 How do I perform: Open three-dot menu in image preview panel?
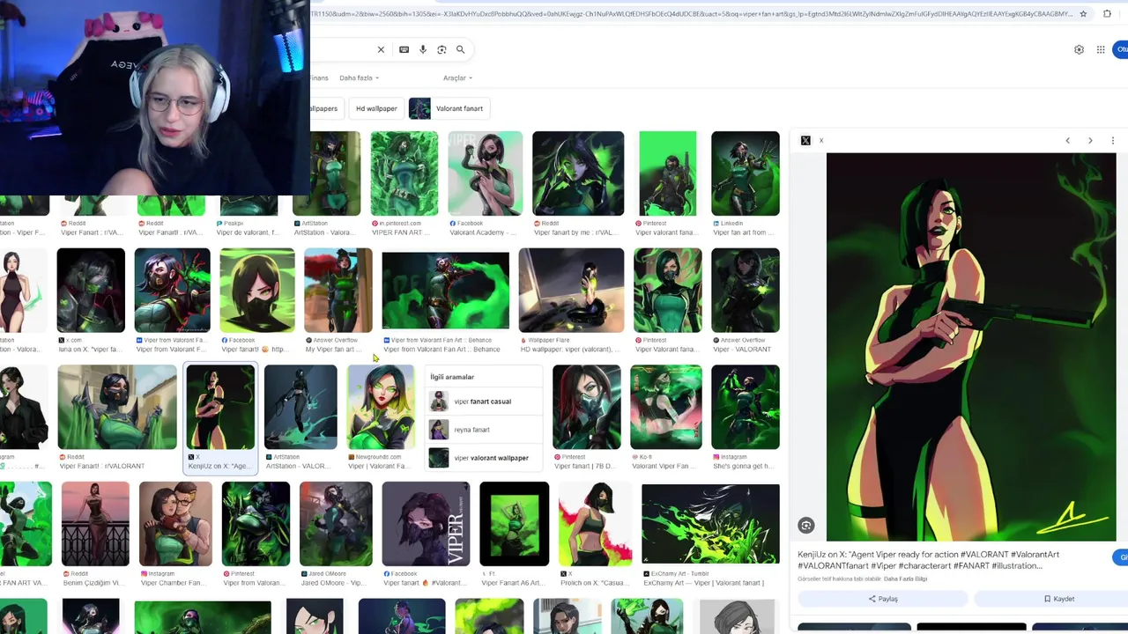[1112, 141]
